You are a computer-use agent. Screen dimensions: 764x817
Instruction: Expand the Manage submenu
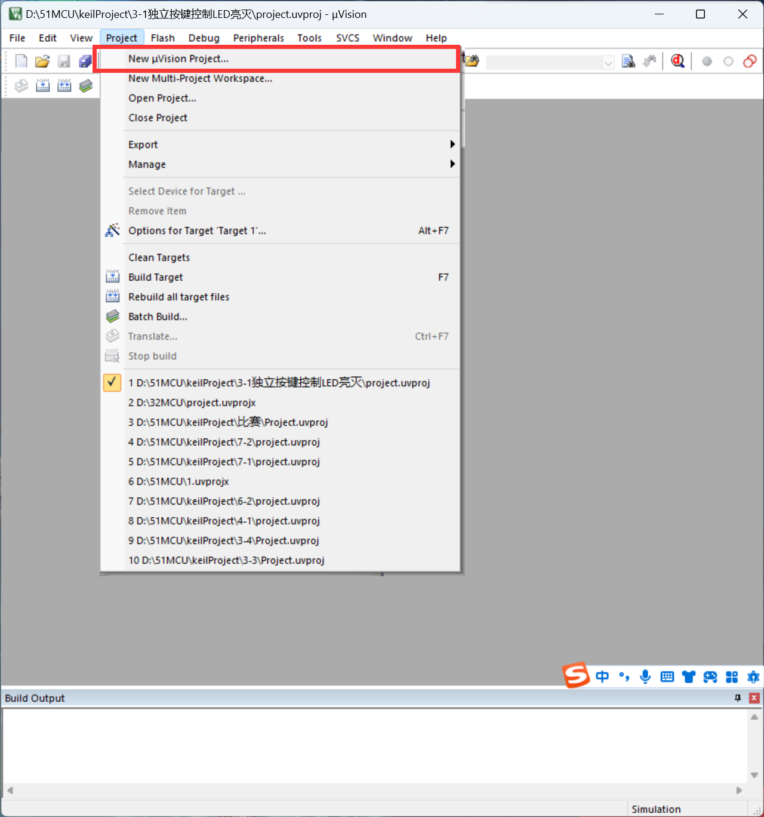(280, 164)
